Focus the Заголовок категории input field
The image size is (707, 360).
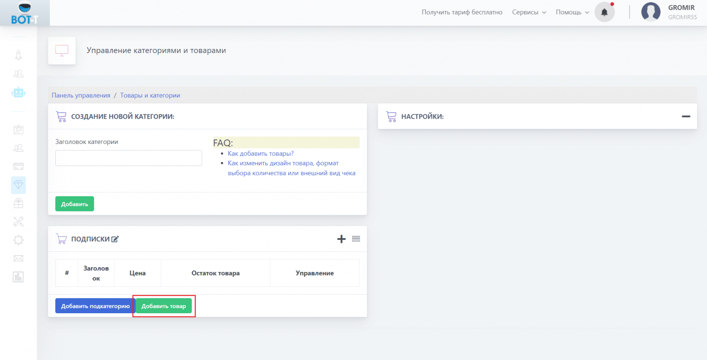click(129, 158)
